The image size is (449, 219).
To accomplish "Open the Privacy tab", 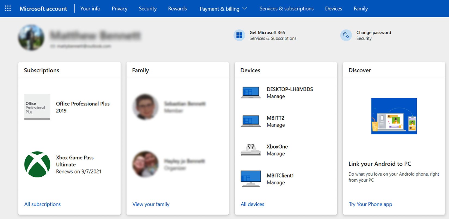I will [x=119, y=9].
